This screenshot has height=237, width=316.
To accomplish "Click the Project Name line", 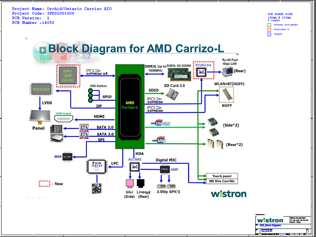I will (62, 9).
